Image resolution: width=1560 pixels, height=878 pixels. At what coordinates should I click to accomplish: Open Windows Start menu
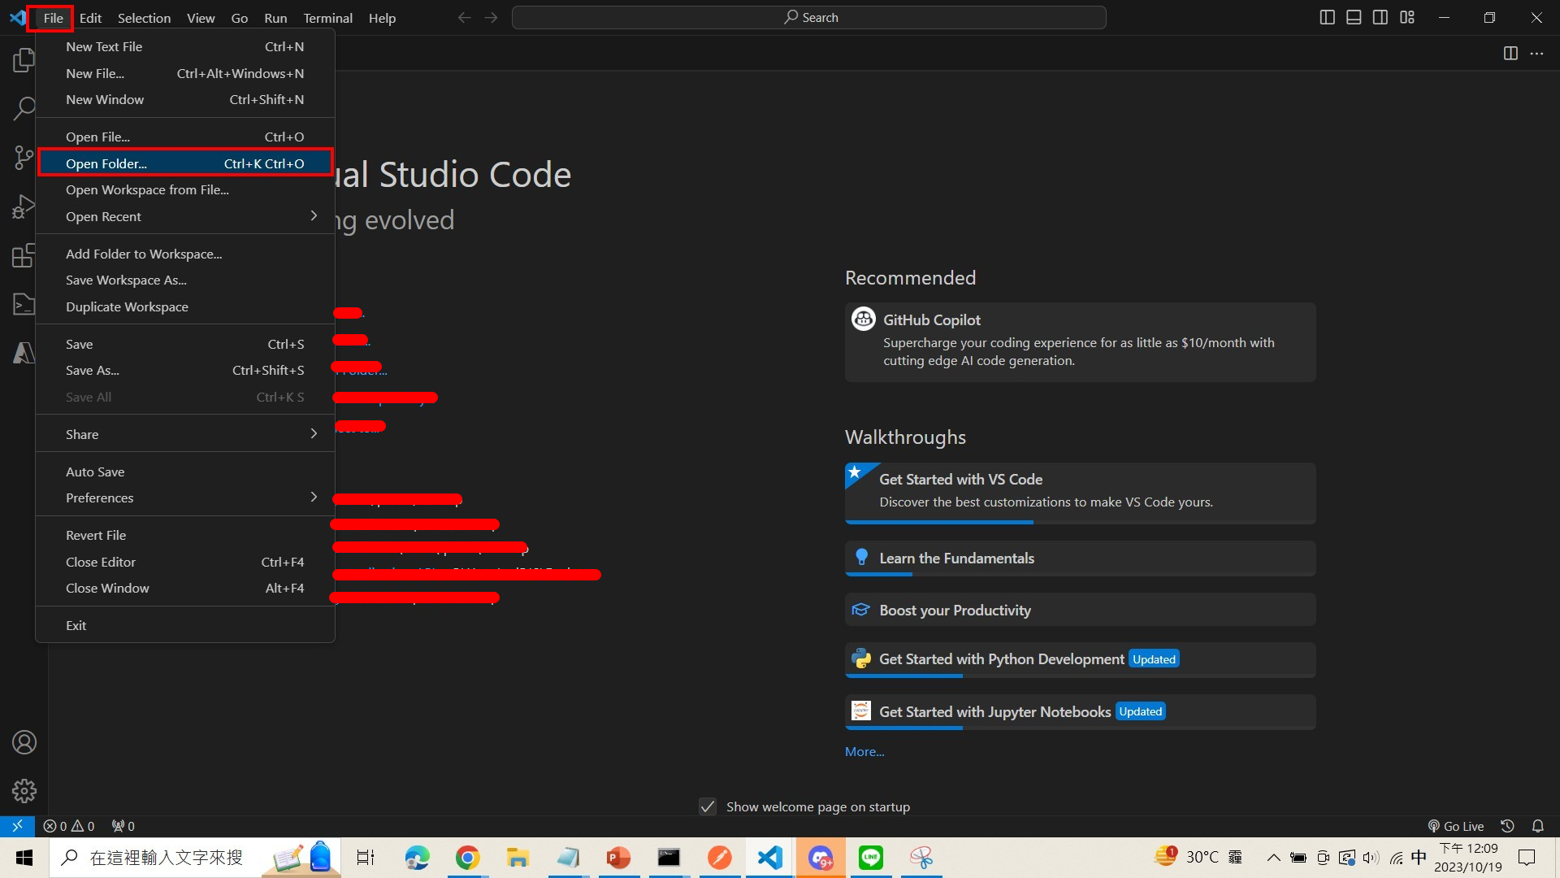tap(24, 858)
